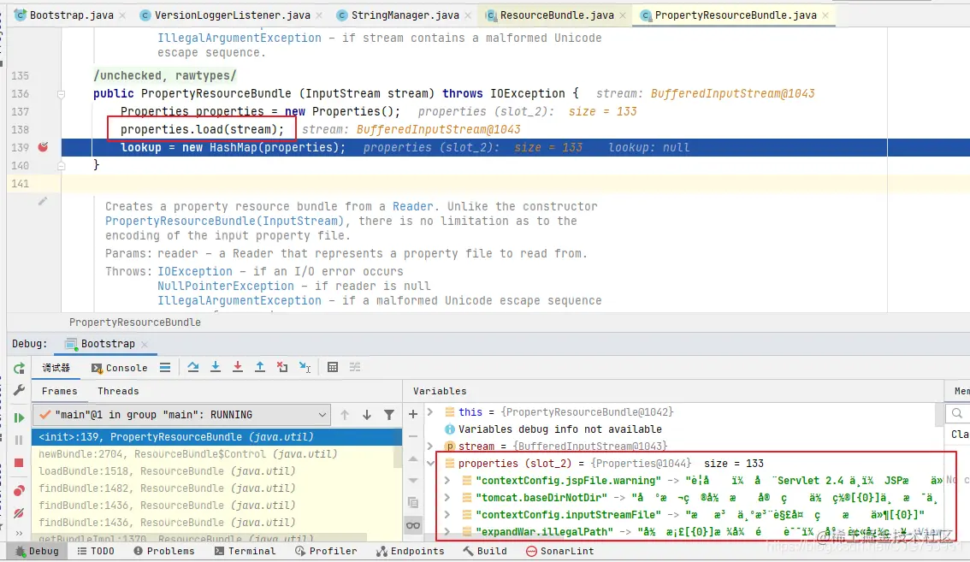This screenshot has width=970, height=562.
Task: Run to cursor position
Action: click(305, 368)
